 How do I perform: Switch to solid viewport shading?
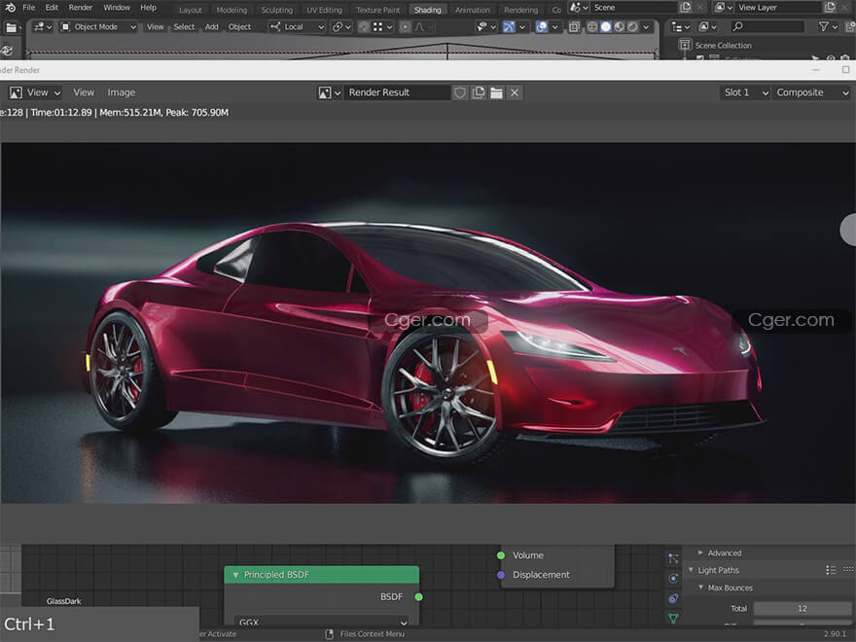[x=606, y=27]
